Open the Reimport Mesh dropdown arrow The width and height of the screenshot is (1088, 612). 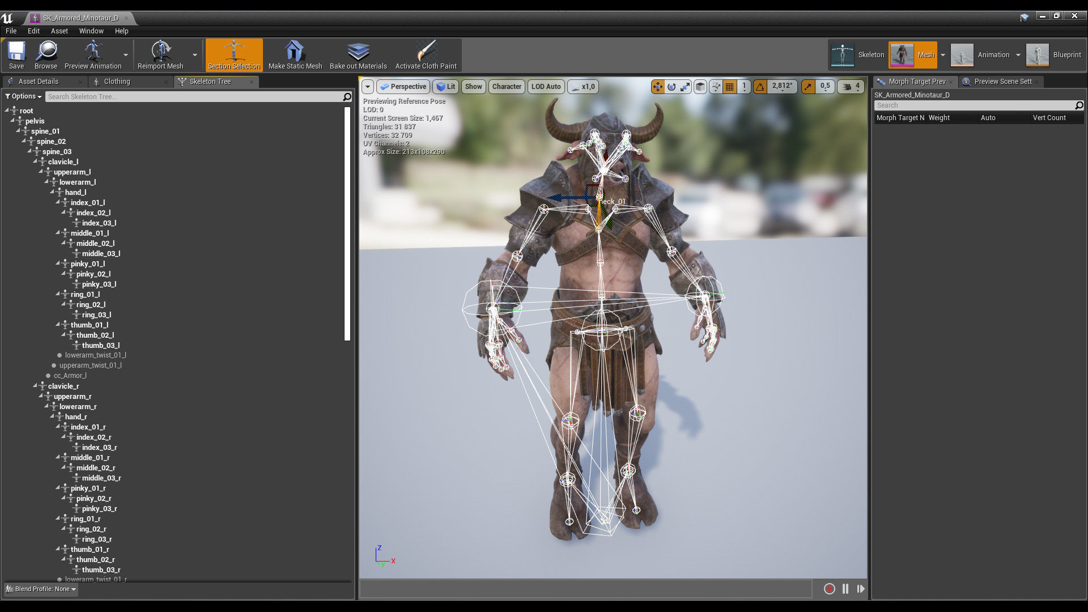click(195, 55)
